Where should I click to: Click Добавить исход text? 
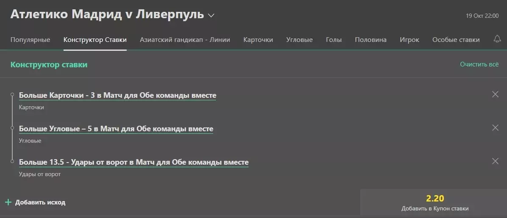pyautogui.click(x=40, y=202)
